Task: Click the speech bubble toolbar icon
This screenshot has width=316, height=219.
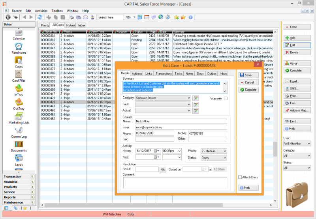Action: pos(154,17)
